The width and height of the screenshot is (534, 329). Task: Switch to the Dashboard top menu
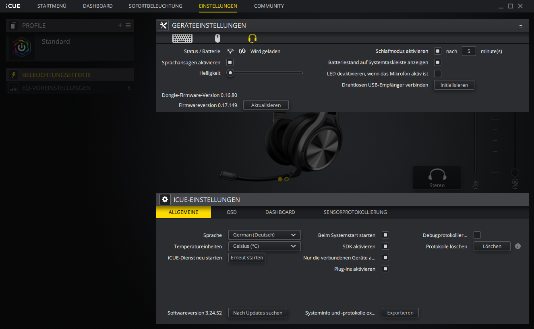pos(98,6)
